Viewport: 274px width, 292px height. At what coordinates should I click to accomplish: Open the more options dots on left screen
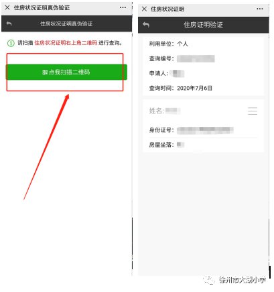click(123, 7)
